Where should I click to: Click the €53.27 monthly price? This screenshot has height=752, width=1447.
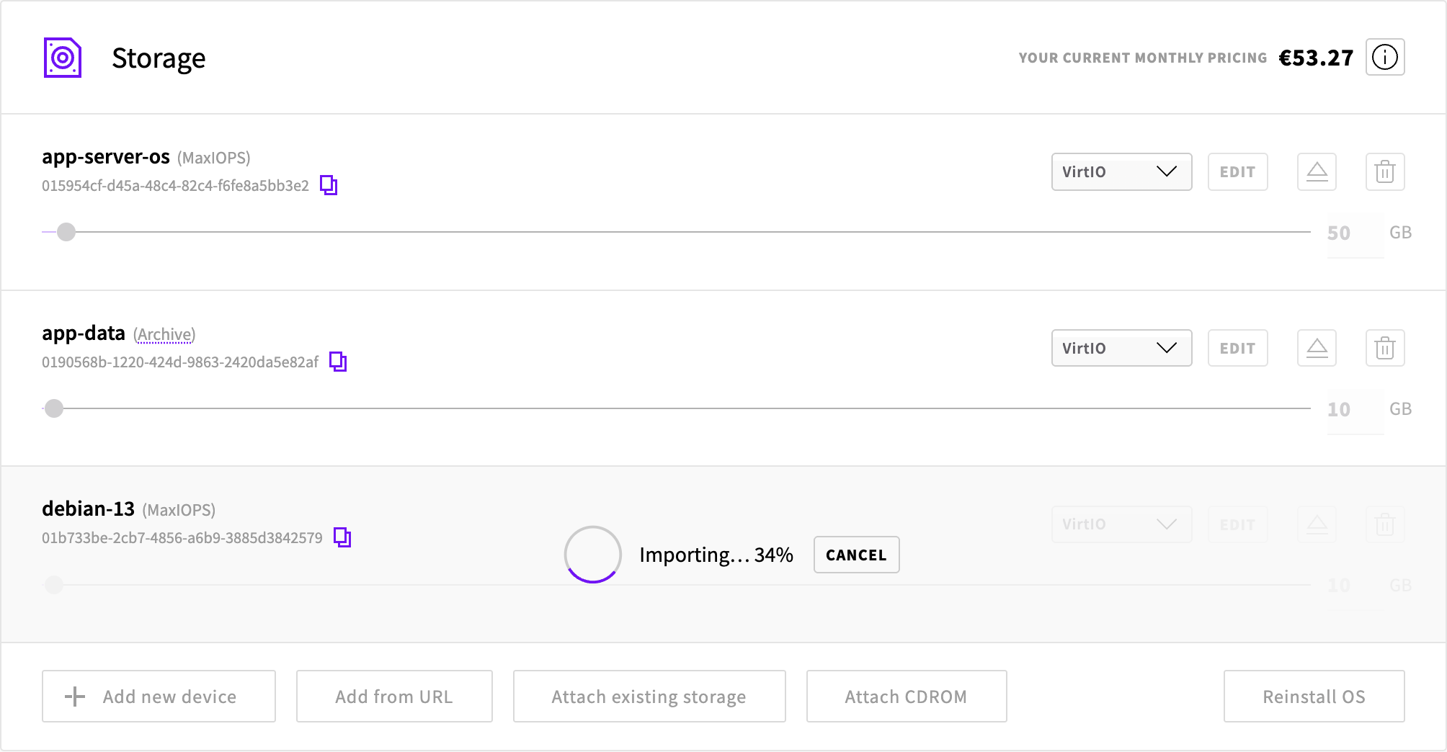(1316, 58)
